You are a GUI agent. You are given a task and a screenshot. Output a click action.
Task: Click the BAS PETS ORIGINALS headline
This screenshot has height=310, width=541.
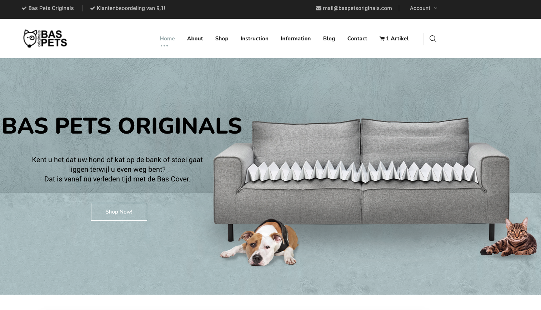tap(122, 126)
